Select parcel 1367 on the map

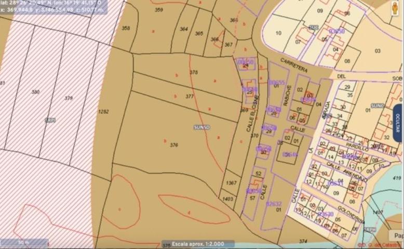[232, 183]
